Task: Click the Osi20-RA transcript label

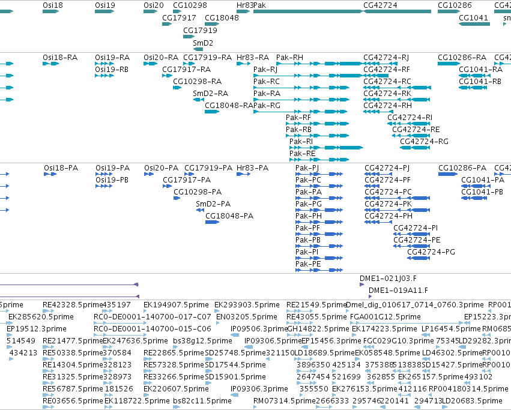Action: (161, 58)
